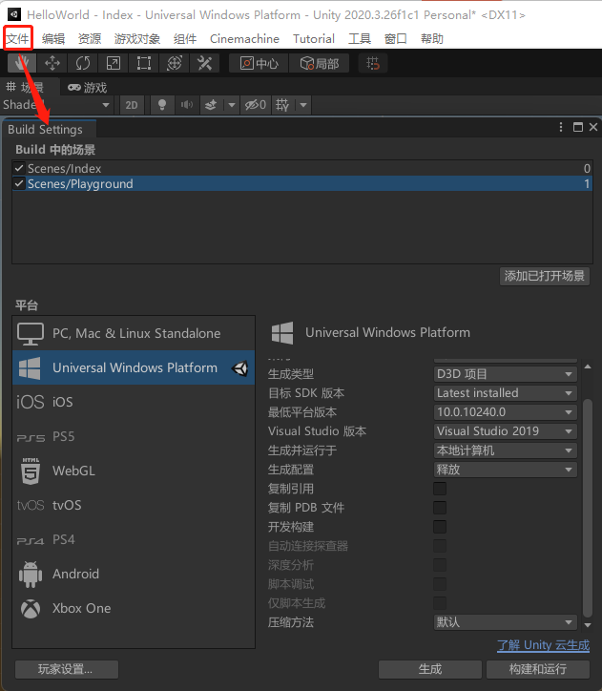Open the 窗口 menu
Image resolution: width=602 pixels, height=691 pixels.
[396, 39]
